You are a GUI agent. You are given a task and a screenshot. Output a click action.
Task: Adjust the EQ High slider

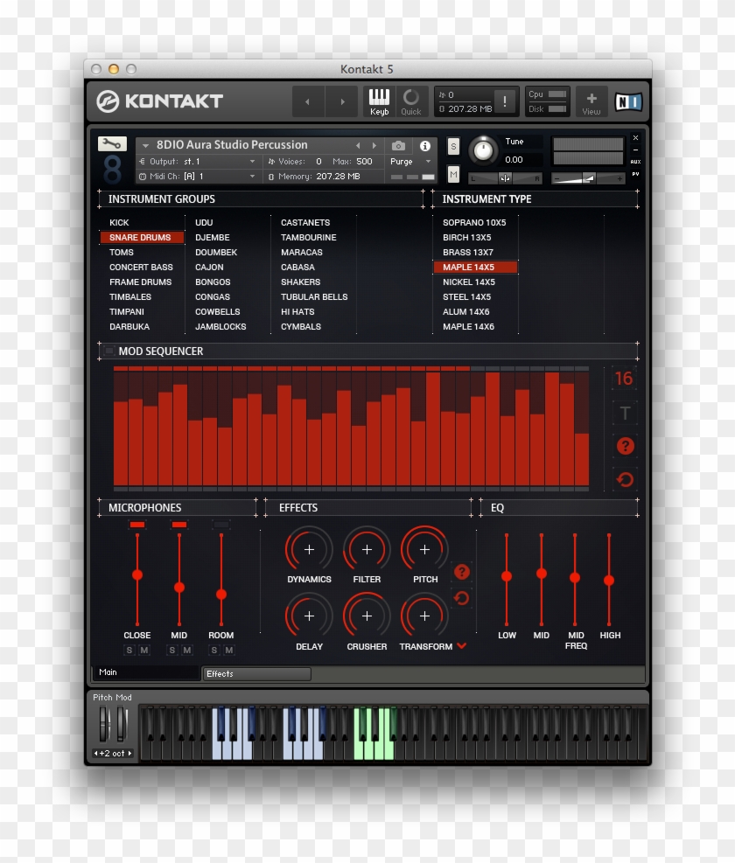[x=609, y=580]
